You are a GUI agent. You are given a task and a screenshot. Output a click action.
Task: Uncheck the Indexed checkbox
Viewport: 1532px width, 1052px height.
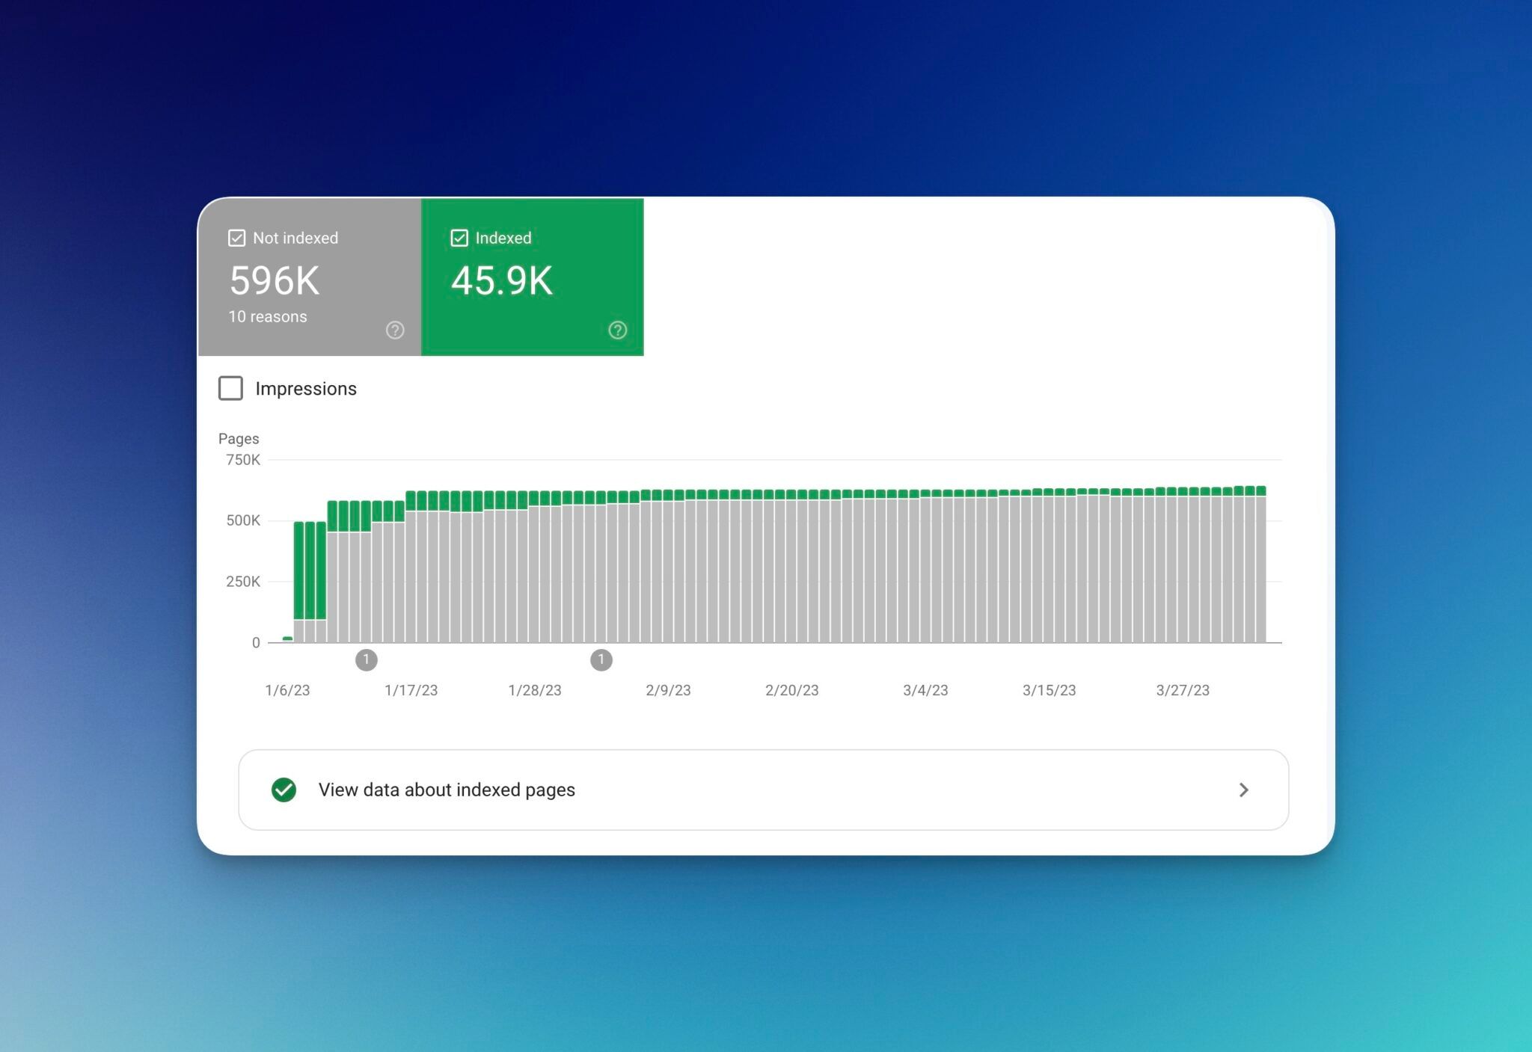[459, 238]
